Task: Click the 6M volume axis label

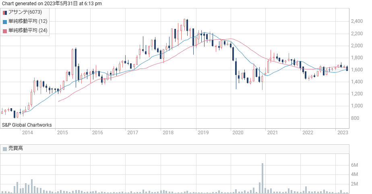Action: [x=354, y=165]
